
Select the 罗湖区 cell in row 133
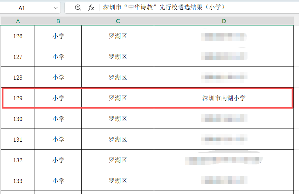(x=118, y=181)
